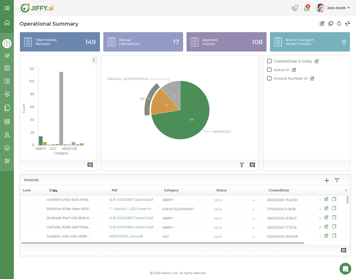Click the shield icon in sidebar

(x=7, y=148)
